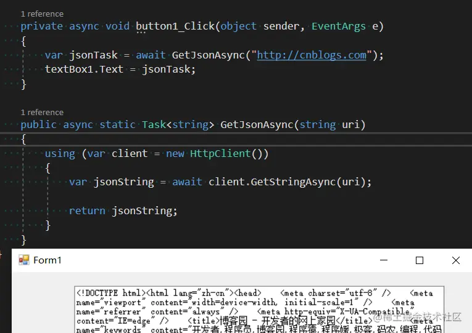Close the Form1 window
Image resolution: width=472 pixels, height=333 pixels.
coord(456,260)
